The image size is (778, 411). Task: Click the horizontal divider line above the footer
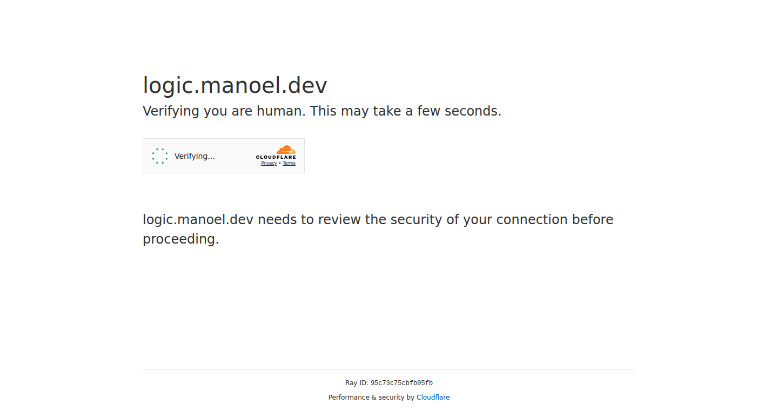coord(389,369)
